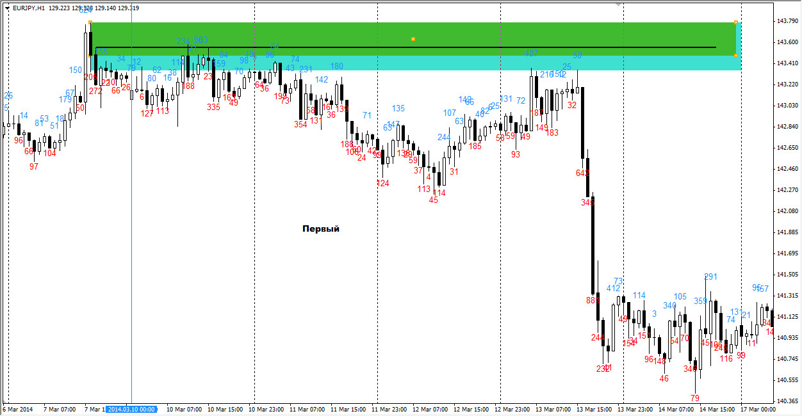Select the black horizontal trend line
The height and width of the screenshot is (416, 802).
click(405, 47)
